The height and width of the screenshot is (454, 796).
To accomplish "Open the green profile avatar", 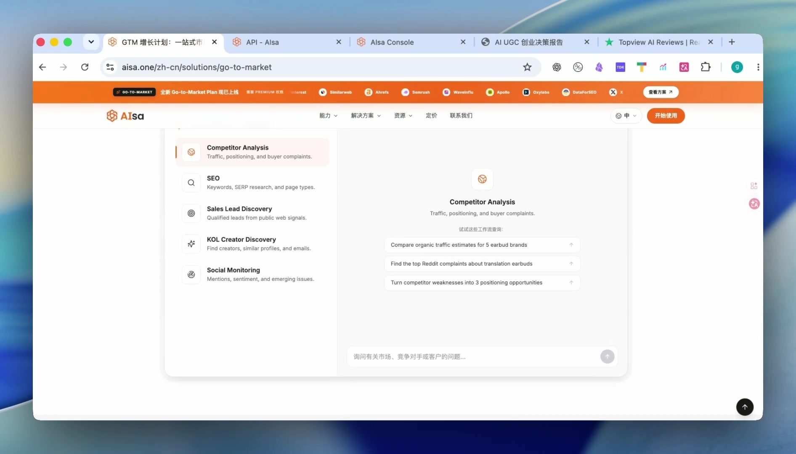I will coord(737,67).
